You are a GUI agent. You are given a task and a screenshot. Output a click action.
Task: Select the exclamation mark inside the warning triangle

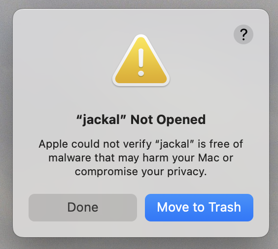tap(141, 62)
